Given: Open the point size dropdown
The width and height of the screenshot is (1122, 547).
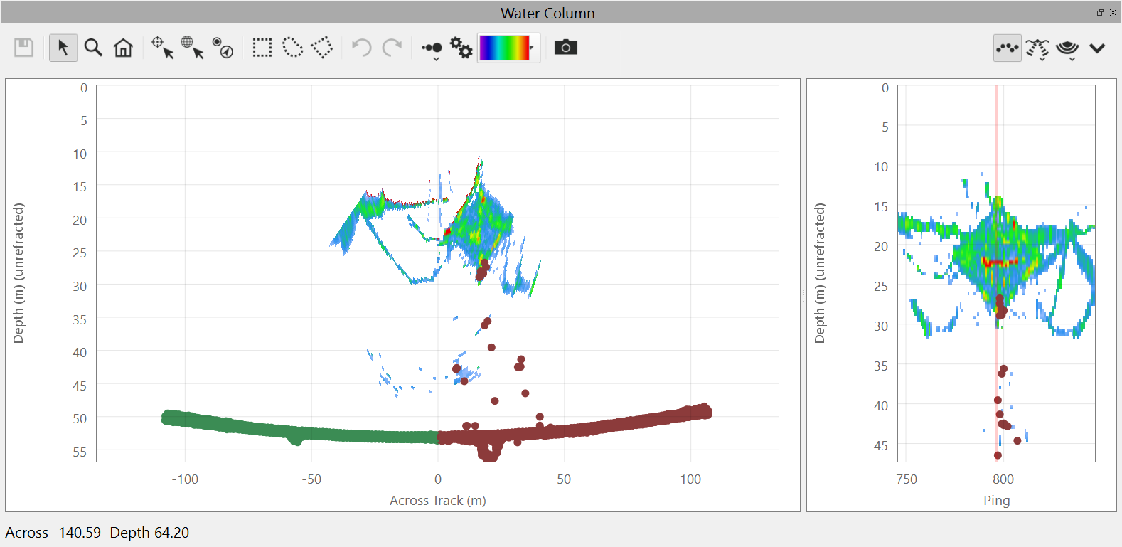Looking at the screenshot, I should click(432, 48).
